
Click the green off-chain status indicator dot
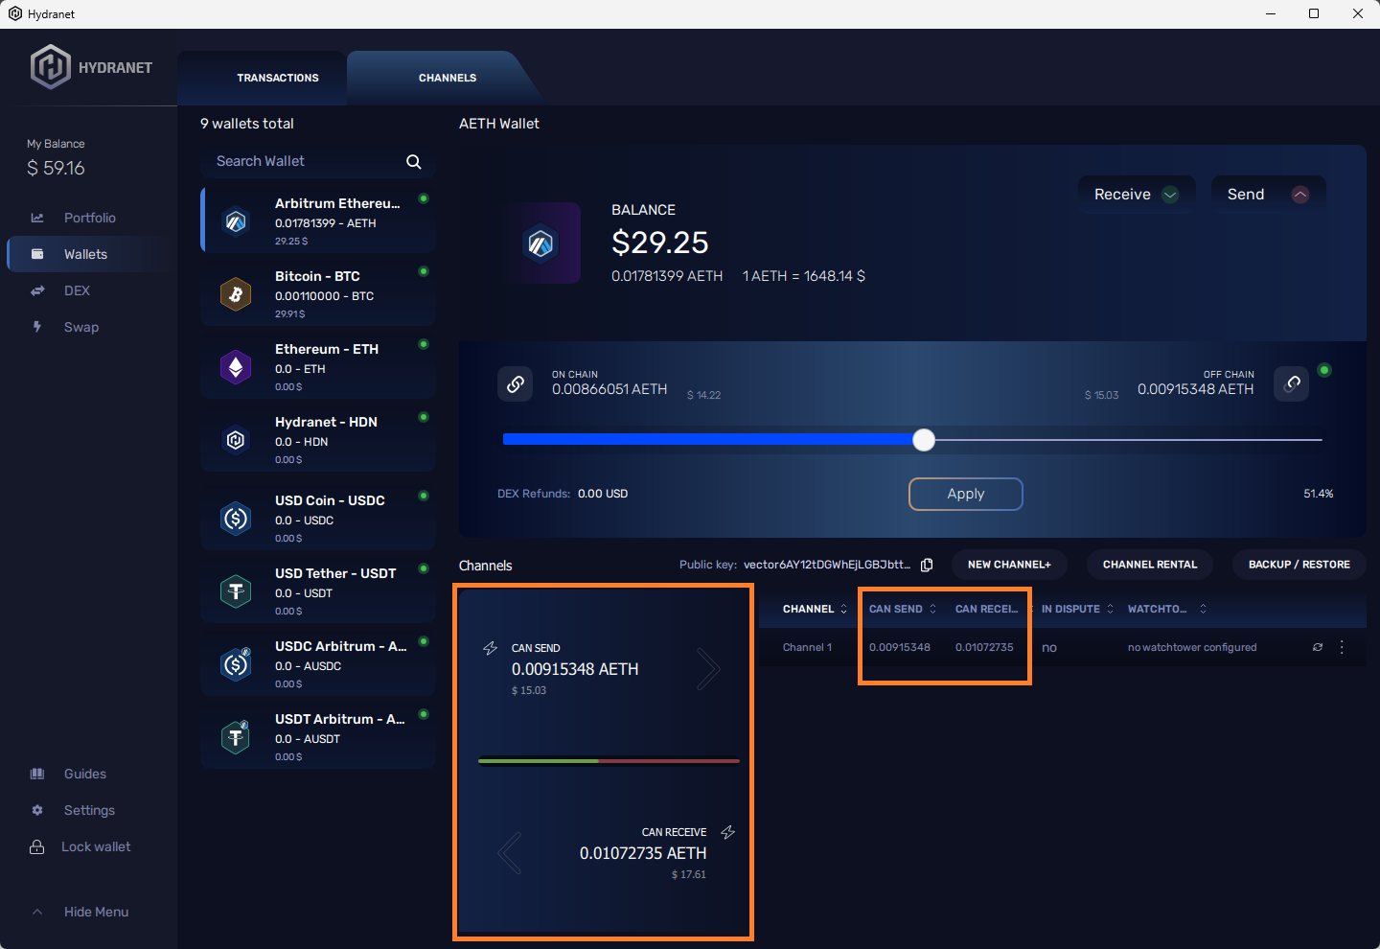1324,370
